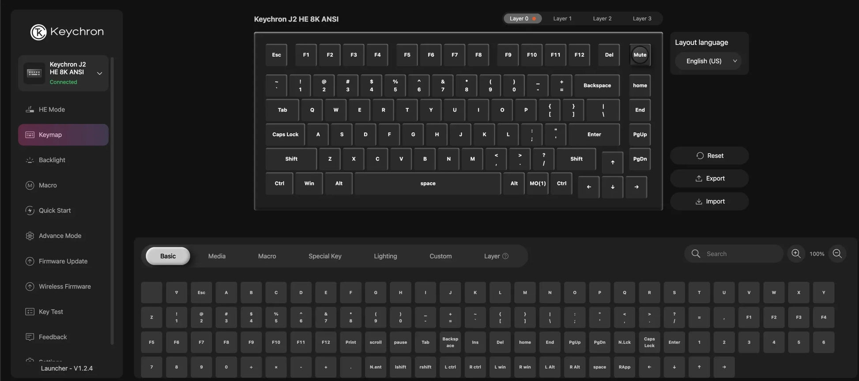Click the HE Mode sidebar icon
This screenshot has width=859, height=381.
30,109
